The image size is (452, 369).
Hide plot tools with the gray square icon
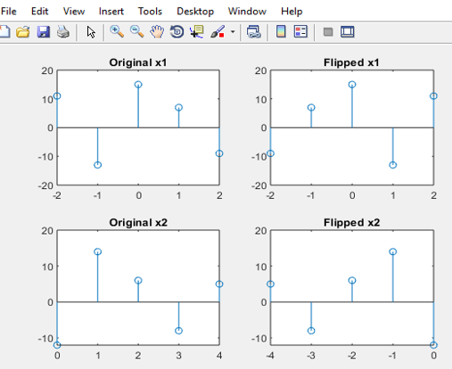point(328,32)
